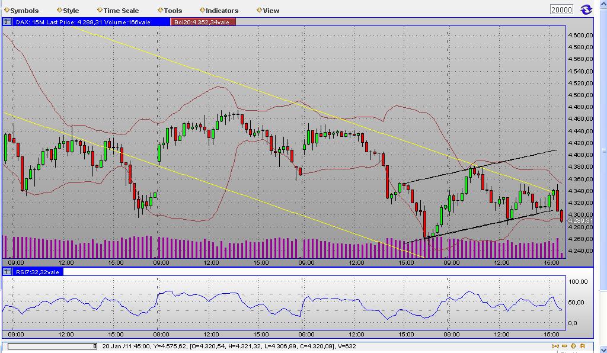Select the zoom out minus icon in status bar
Image resolution: width=607 pixels, height=353 pixels.
pos(564,346)
